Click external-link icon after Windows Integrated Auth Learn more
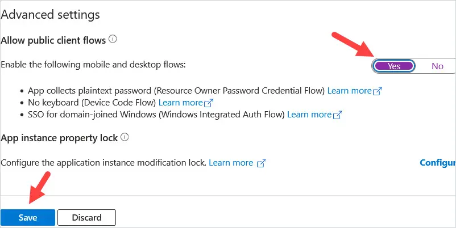The image size is (456, 228). click(x=337, y=115)
